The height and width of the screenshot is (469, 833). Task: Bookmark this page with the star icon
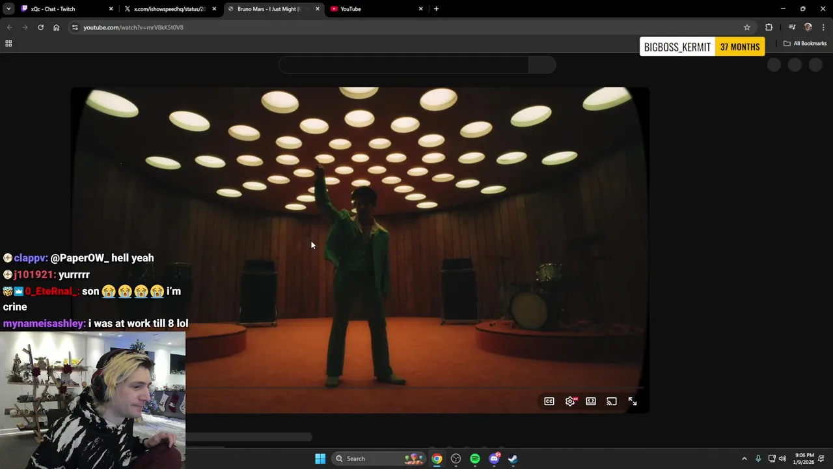747,27
